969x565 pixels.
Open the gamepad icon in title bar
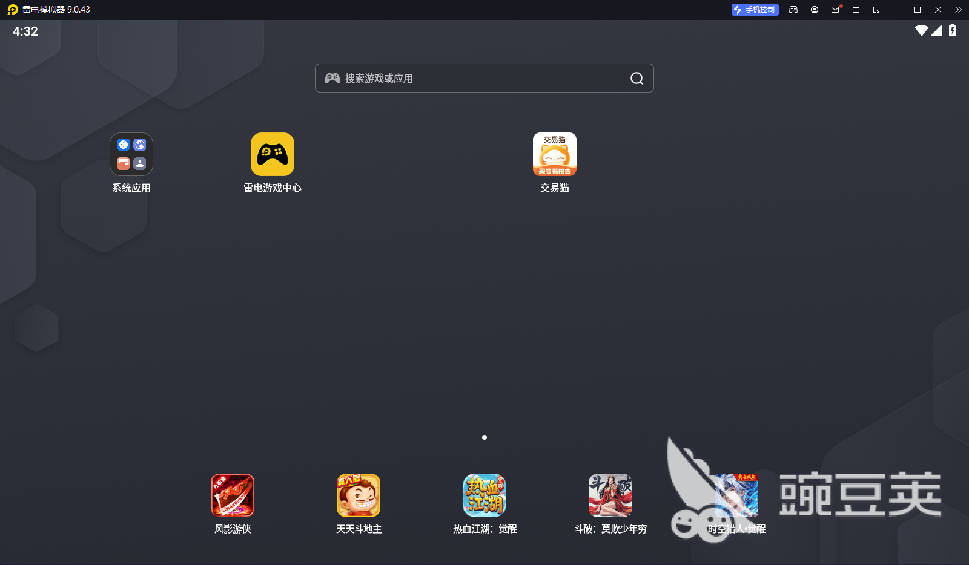[x=793, y=10]
